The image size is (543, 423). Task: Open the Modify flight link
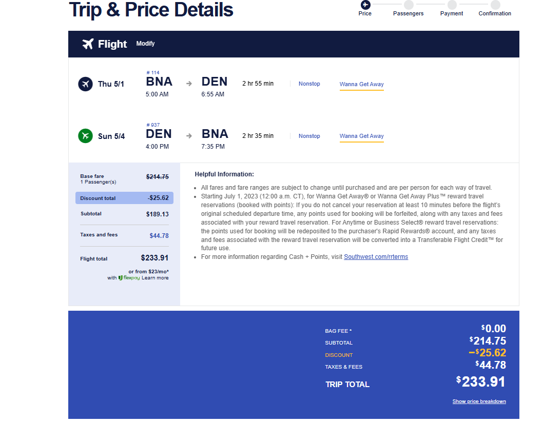click(x=145, y=44)
